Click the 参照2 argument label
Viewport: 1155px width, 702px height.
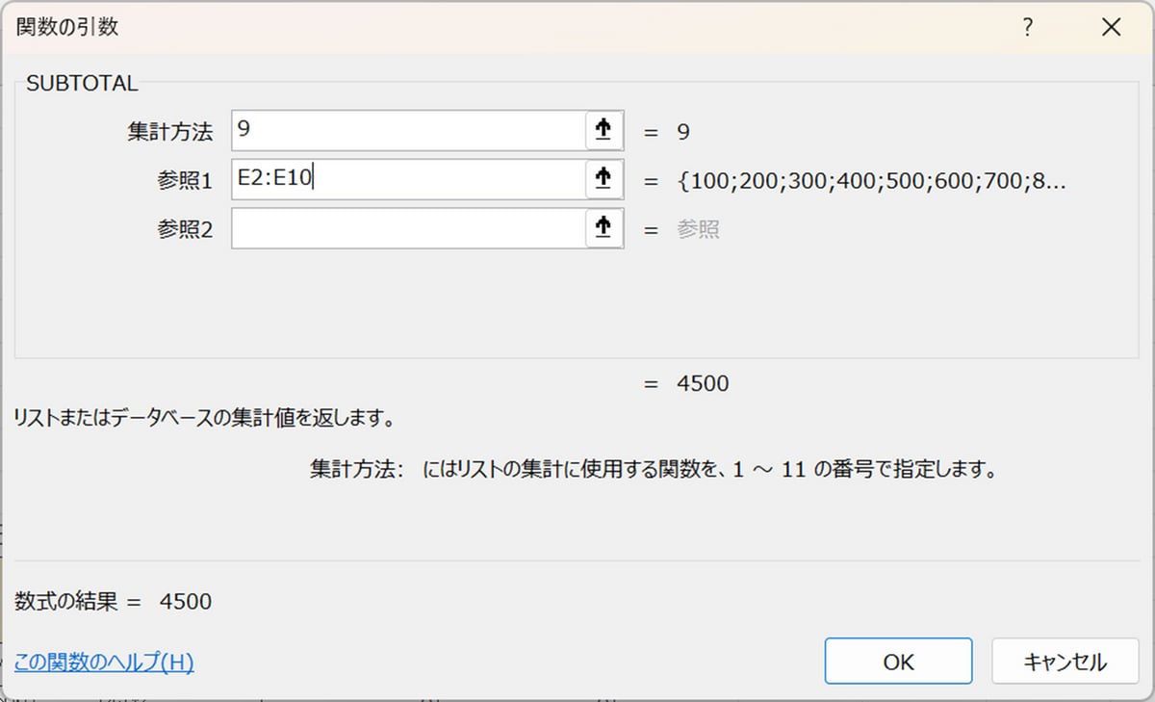pos(183,229)
